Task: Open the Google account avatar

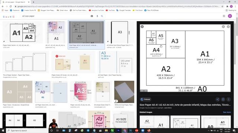Action: coord(230,16)
